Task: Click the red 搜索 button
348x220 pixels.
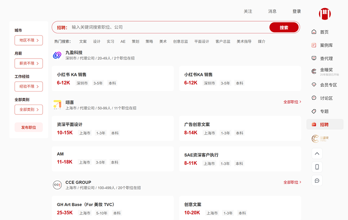Action: (x=284, y=27)
